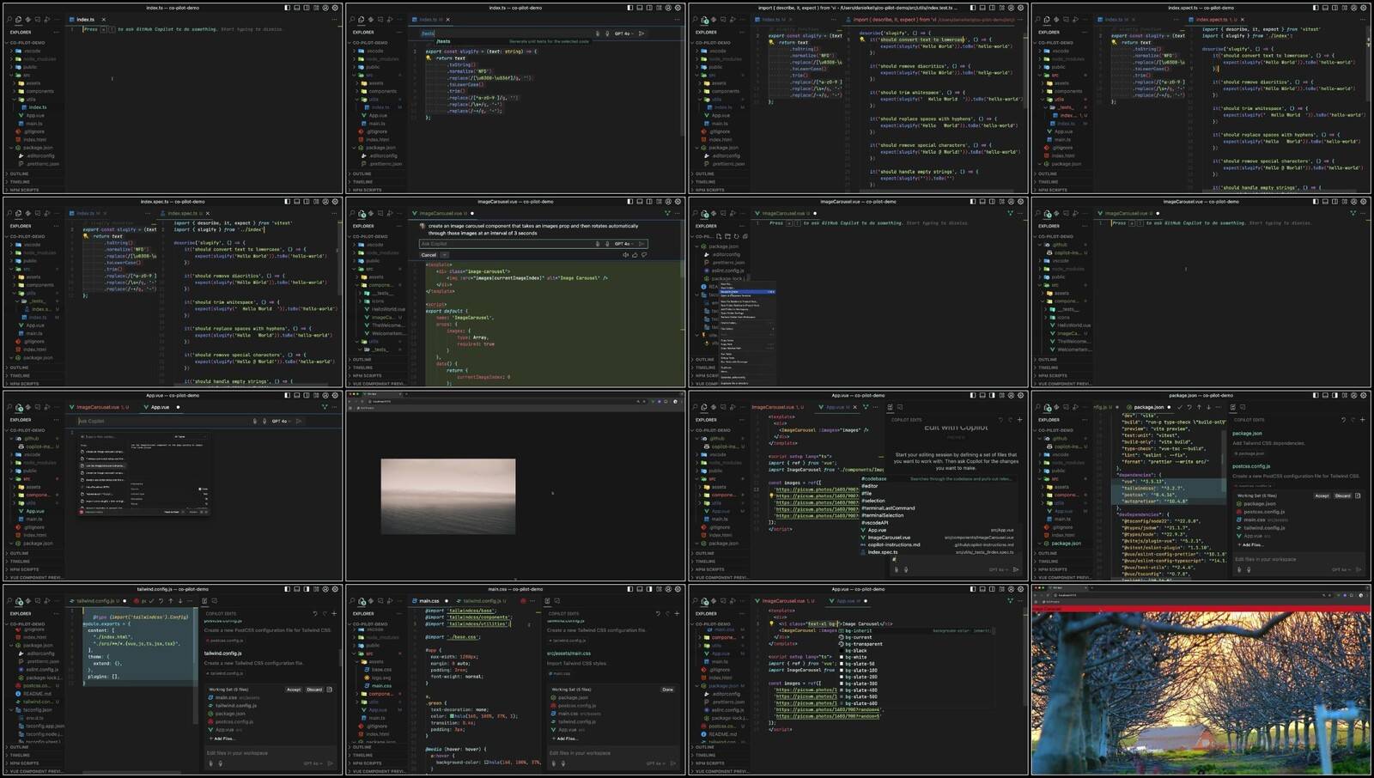Click Done button in the Working Set panel

point(667,690)
